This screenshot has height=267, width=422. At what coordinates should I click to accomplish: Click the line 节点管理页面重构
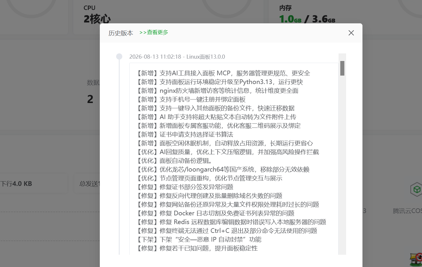pyautogui.click(x=209, y=178)
